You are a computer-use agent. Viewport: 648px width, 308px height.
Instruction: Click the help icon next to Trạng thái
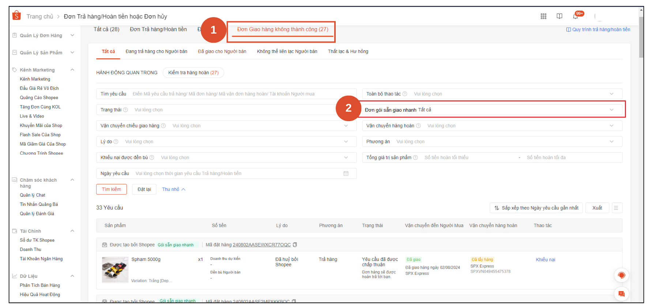pyautogui.click(x=125, y=110)
